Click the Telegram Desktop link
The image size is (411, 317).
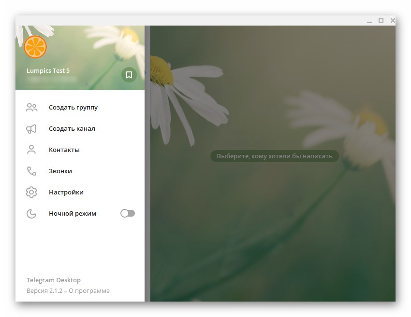[54, 280]
